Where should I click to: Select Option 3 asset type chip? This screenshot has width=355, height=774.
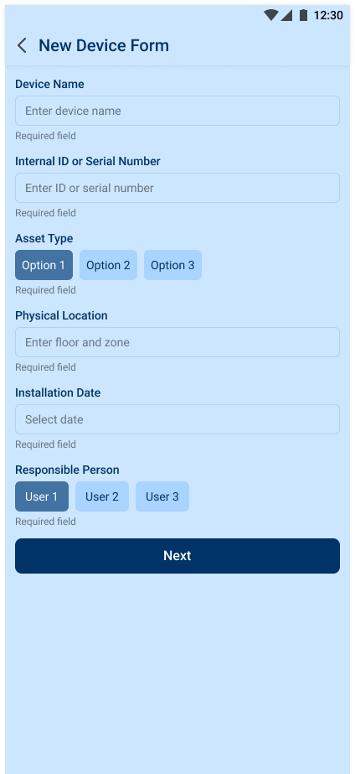(x=172, y=265)
